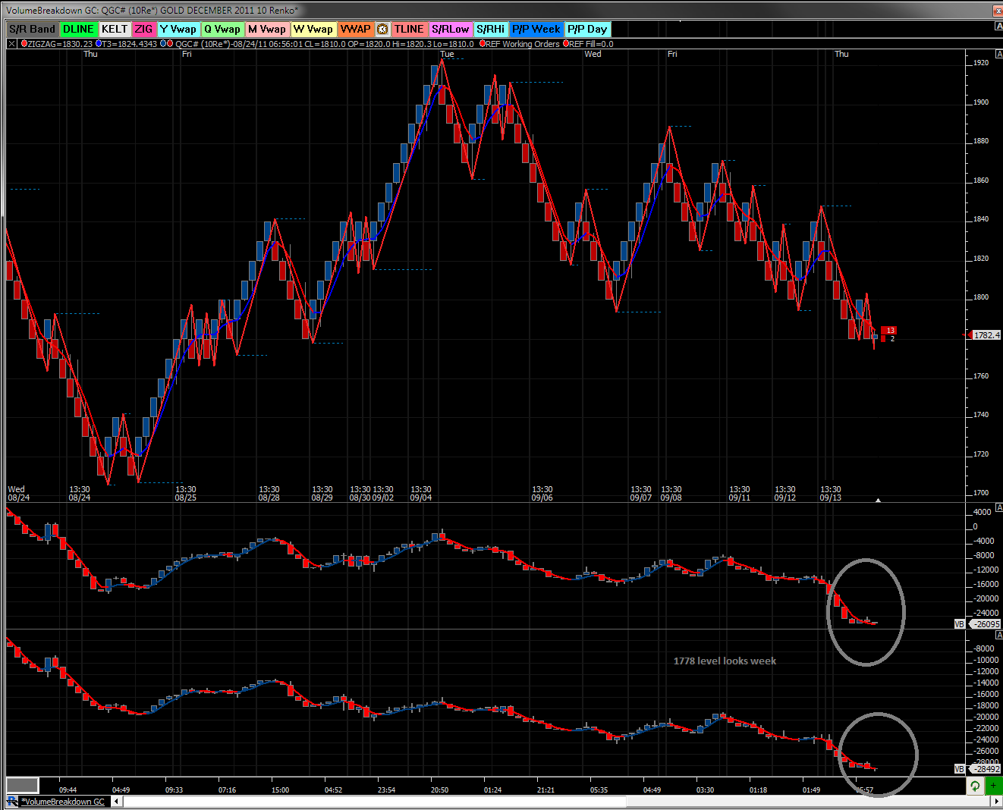Click the red dot before REF Working Orders
1003x810 pixels.
[482, 44]
